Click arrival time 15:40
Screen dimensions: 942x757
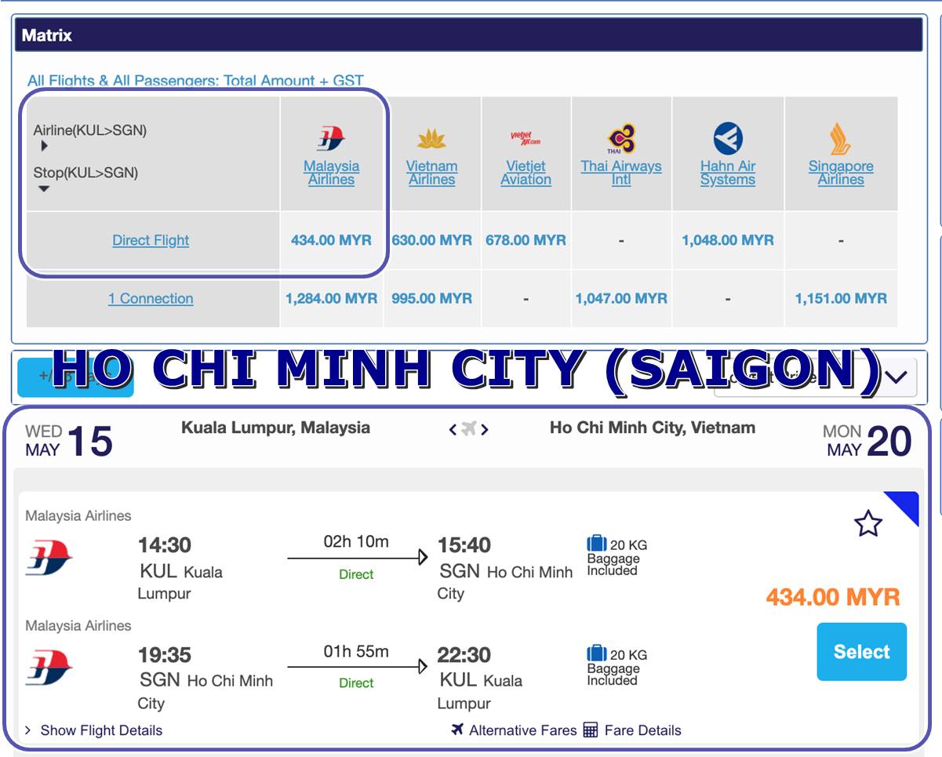click(x=464, y=544)
